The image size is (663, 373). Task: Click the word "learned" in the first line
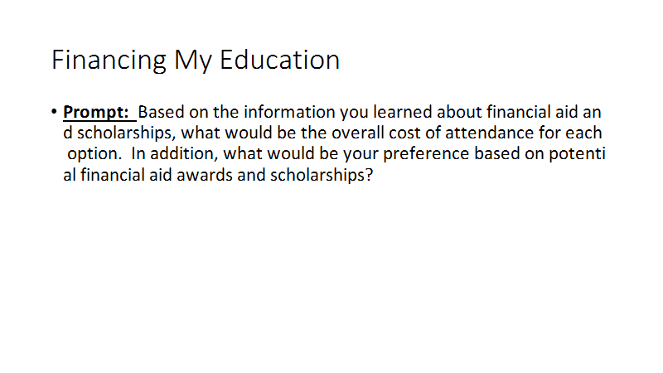404,112
